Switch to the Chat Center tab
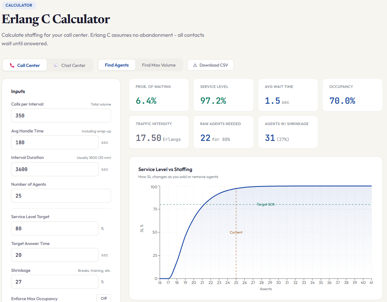The height and width of the screenshot is (302, 387). pos(70,65)
